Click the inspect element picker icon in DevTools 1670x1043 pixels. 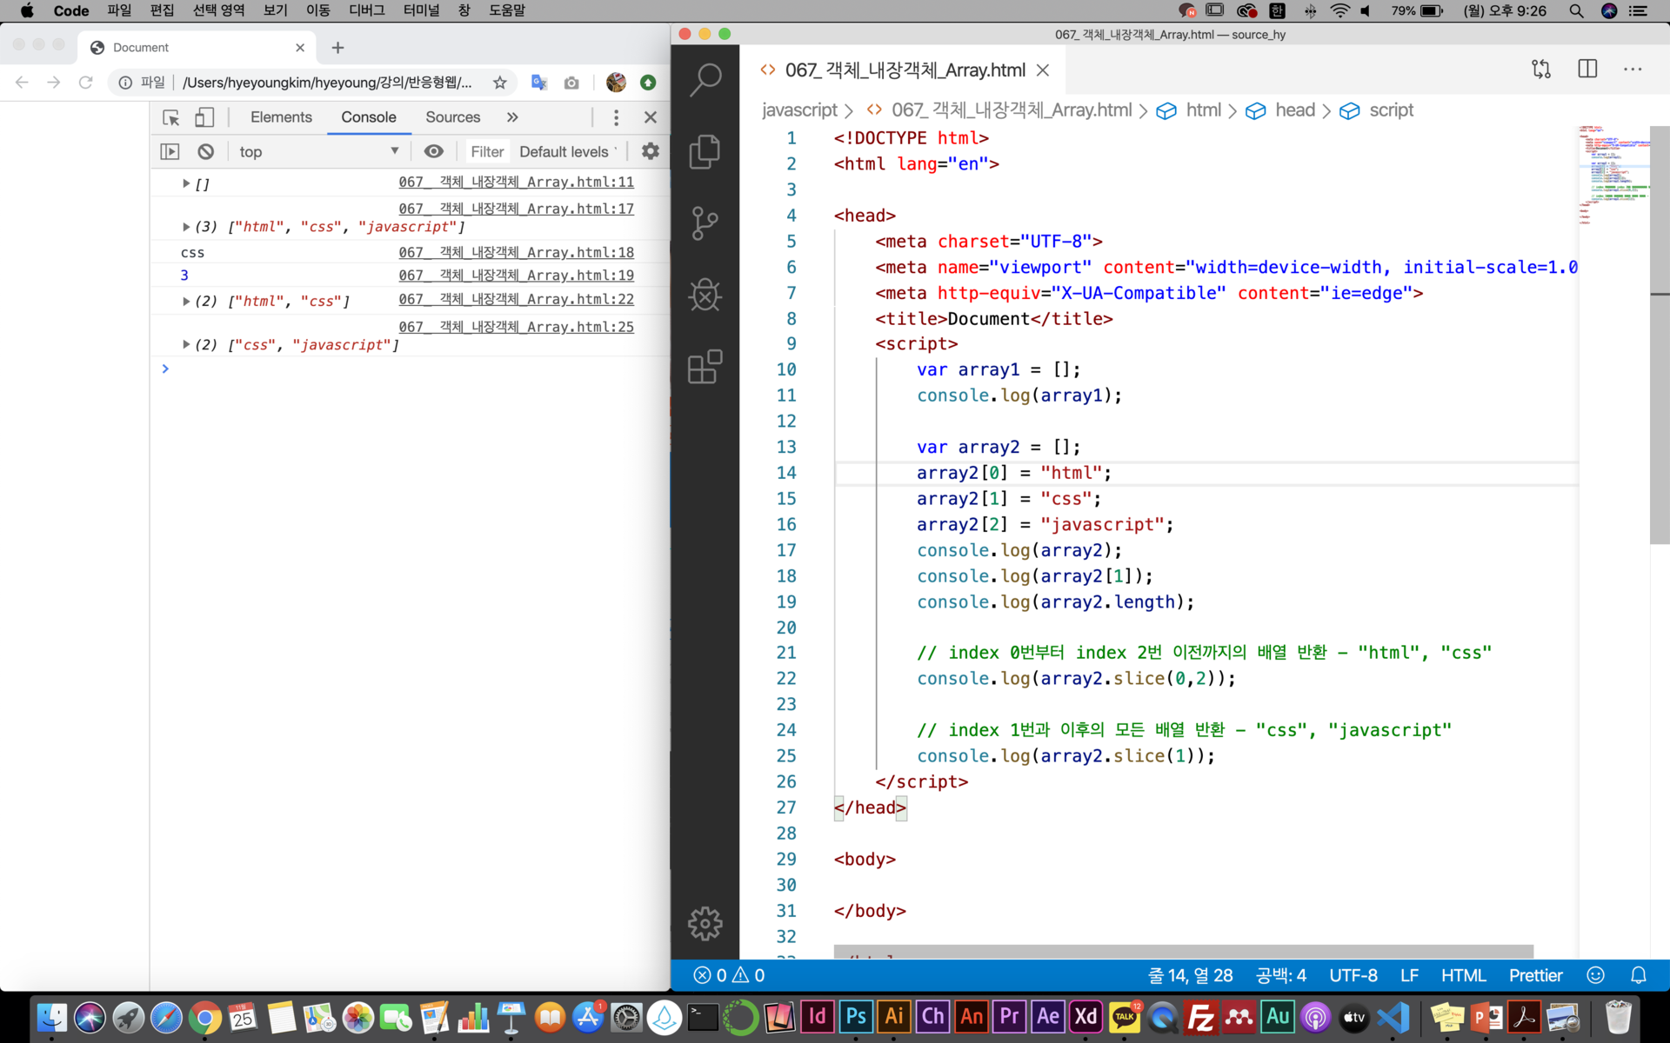click(171, 117)
